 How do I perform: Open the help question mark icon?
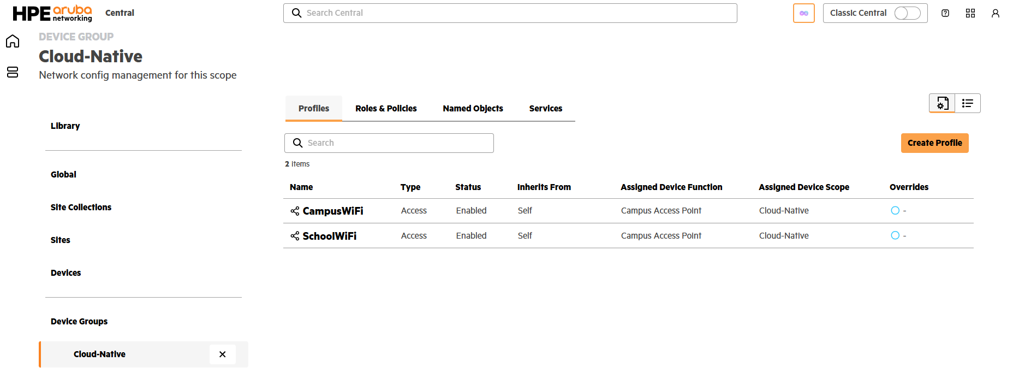[x=945, y=13]
